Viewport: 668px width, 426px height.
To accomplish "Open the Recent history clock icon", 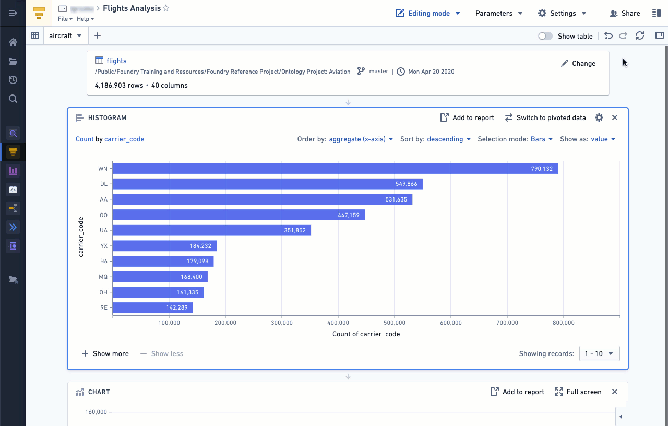I will click(13, 80).
